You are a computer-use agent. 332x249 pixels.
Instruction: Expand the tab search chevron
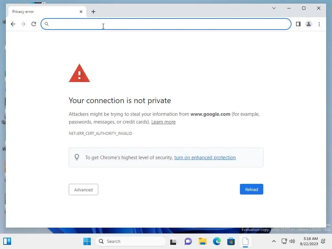(x=274, y=8)
